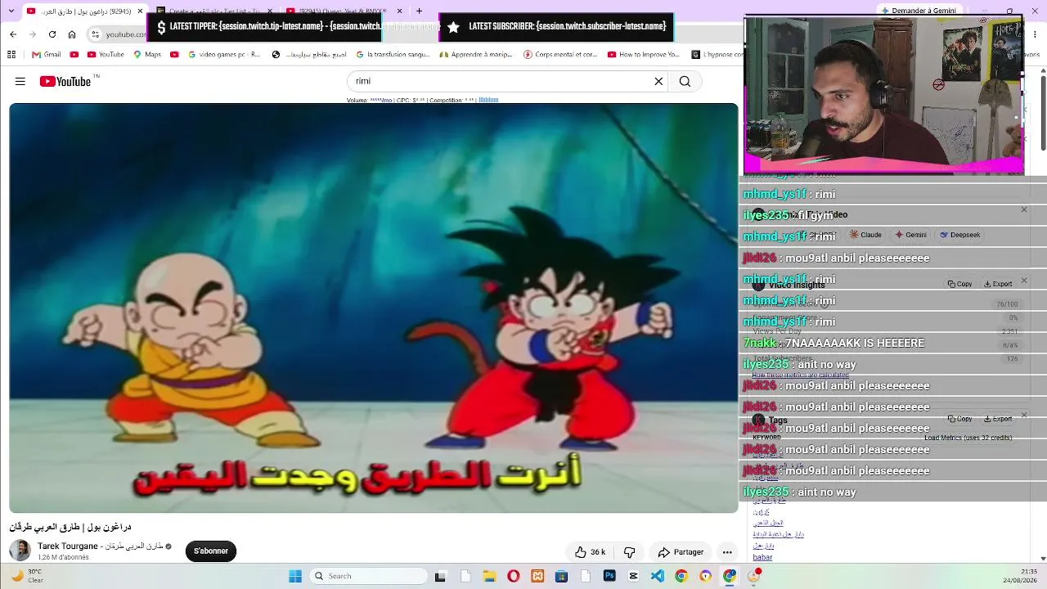Viewport: 1047px width, 589px height.
Task: Click the Demander à Gemini button
Action: (918, 11)
